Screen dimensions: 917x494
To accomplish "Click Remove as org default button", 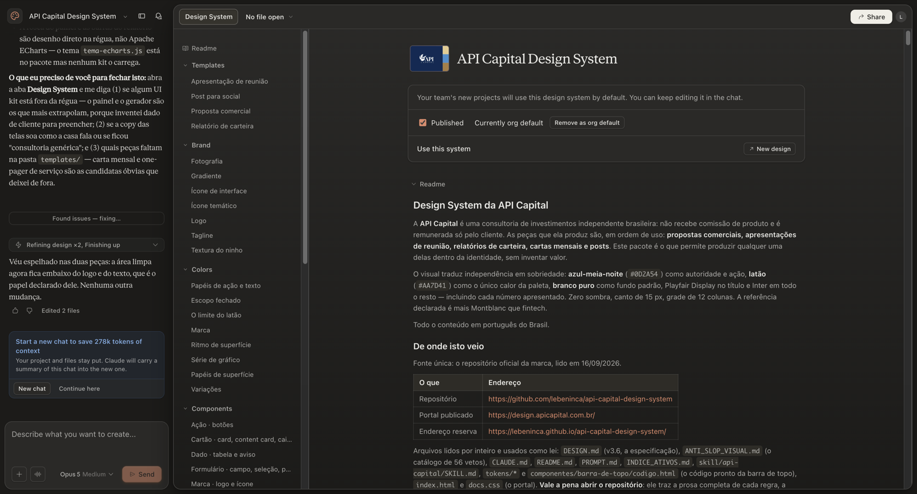I will (x=587, y=123).
